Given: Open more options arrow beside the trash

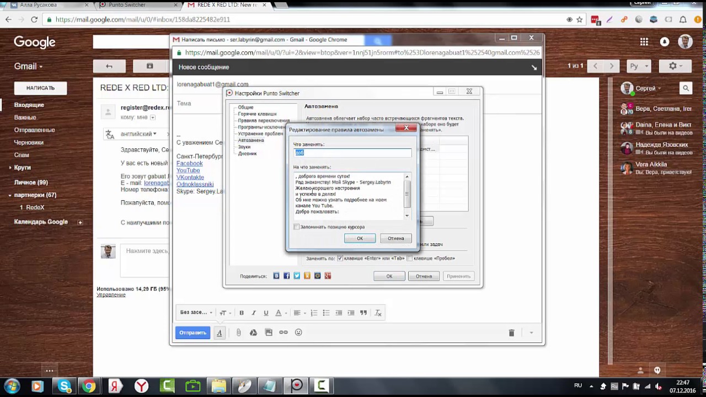Looking at the screenshot, I should [531, 332].
